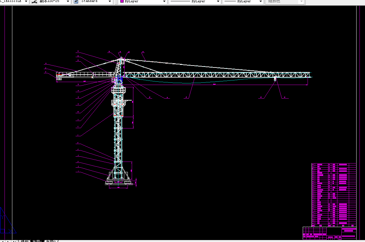Select the title block at drawing bottom

click(329, 233)
